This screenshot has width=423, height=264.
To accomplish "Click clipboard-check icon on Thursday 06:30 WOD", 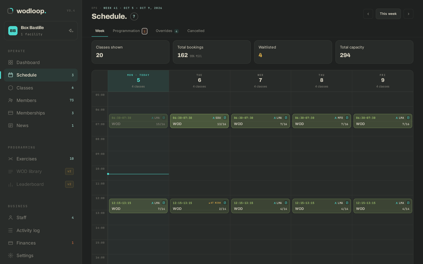I will tap(347, 118).
